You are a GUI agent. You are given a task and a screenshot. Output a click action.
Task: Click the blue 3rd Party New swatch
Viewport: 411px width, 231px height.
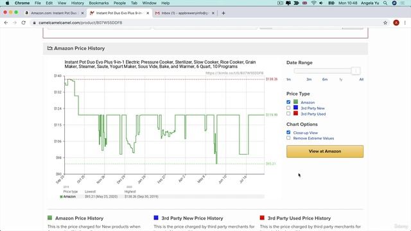click(295, 108)
